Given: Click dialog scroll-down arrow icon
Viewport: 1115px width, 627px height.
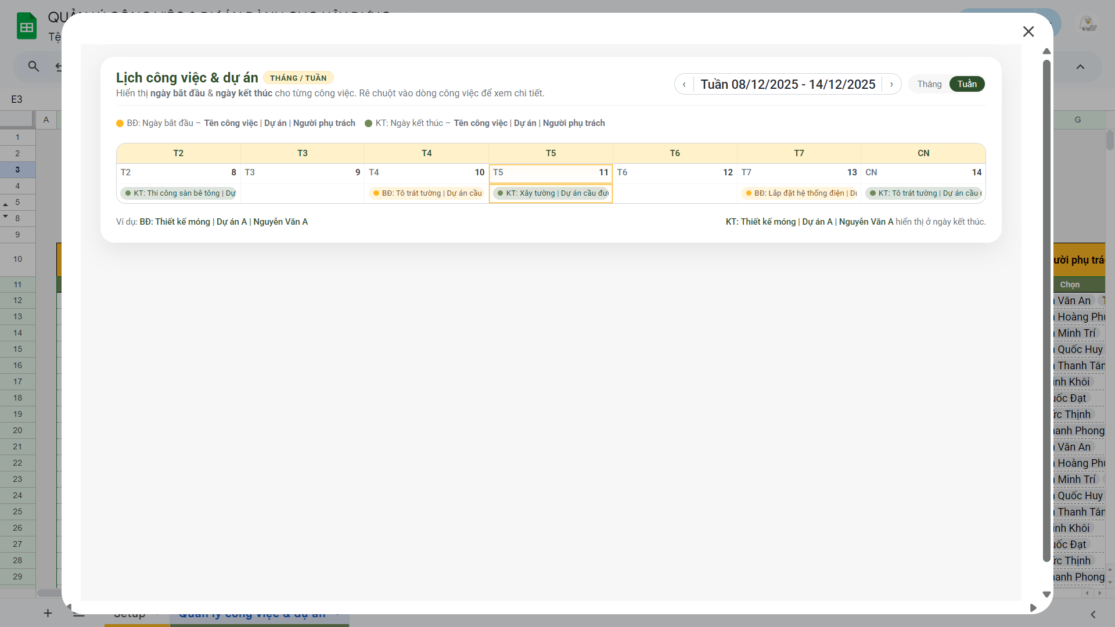Looking at the screenshot, I should [1046, 594].
